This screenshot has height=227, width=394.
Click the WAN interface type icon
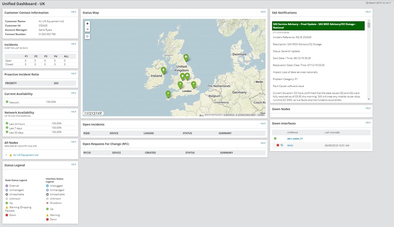pos(282,145)
